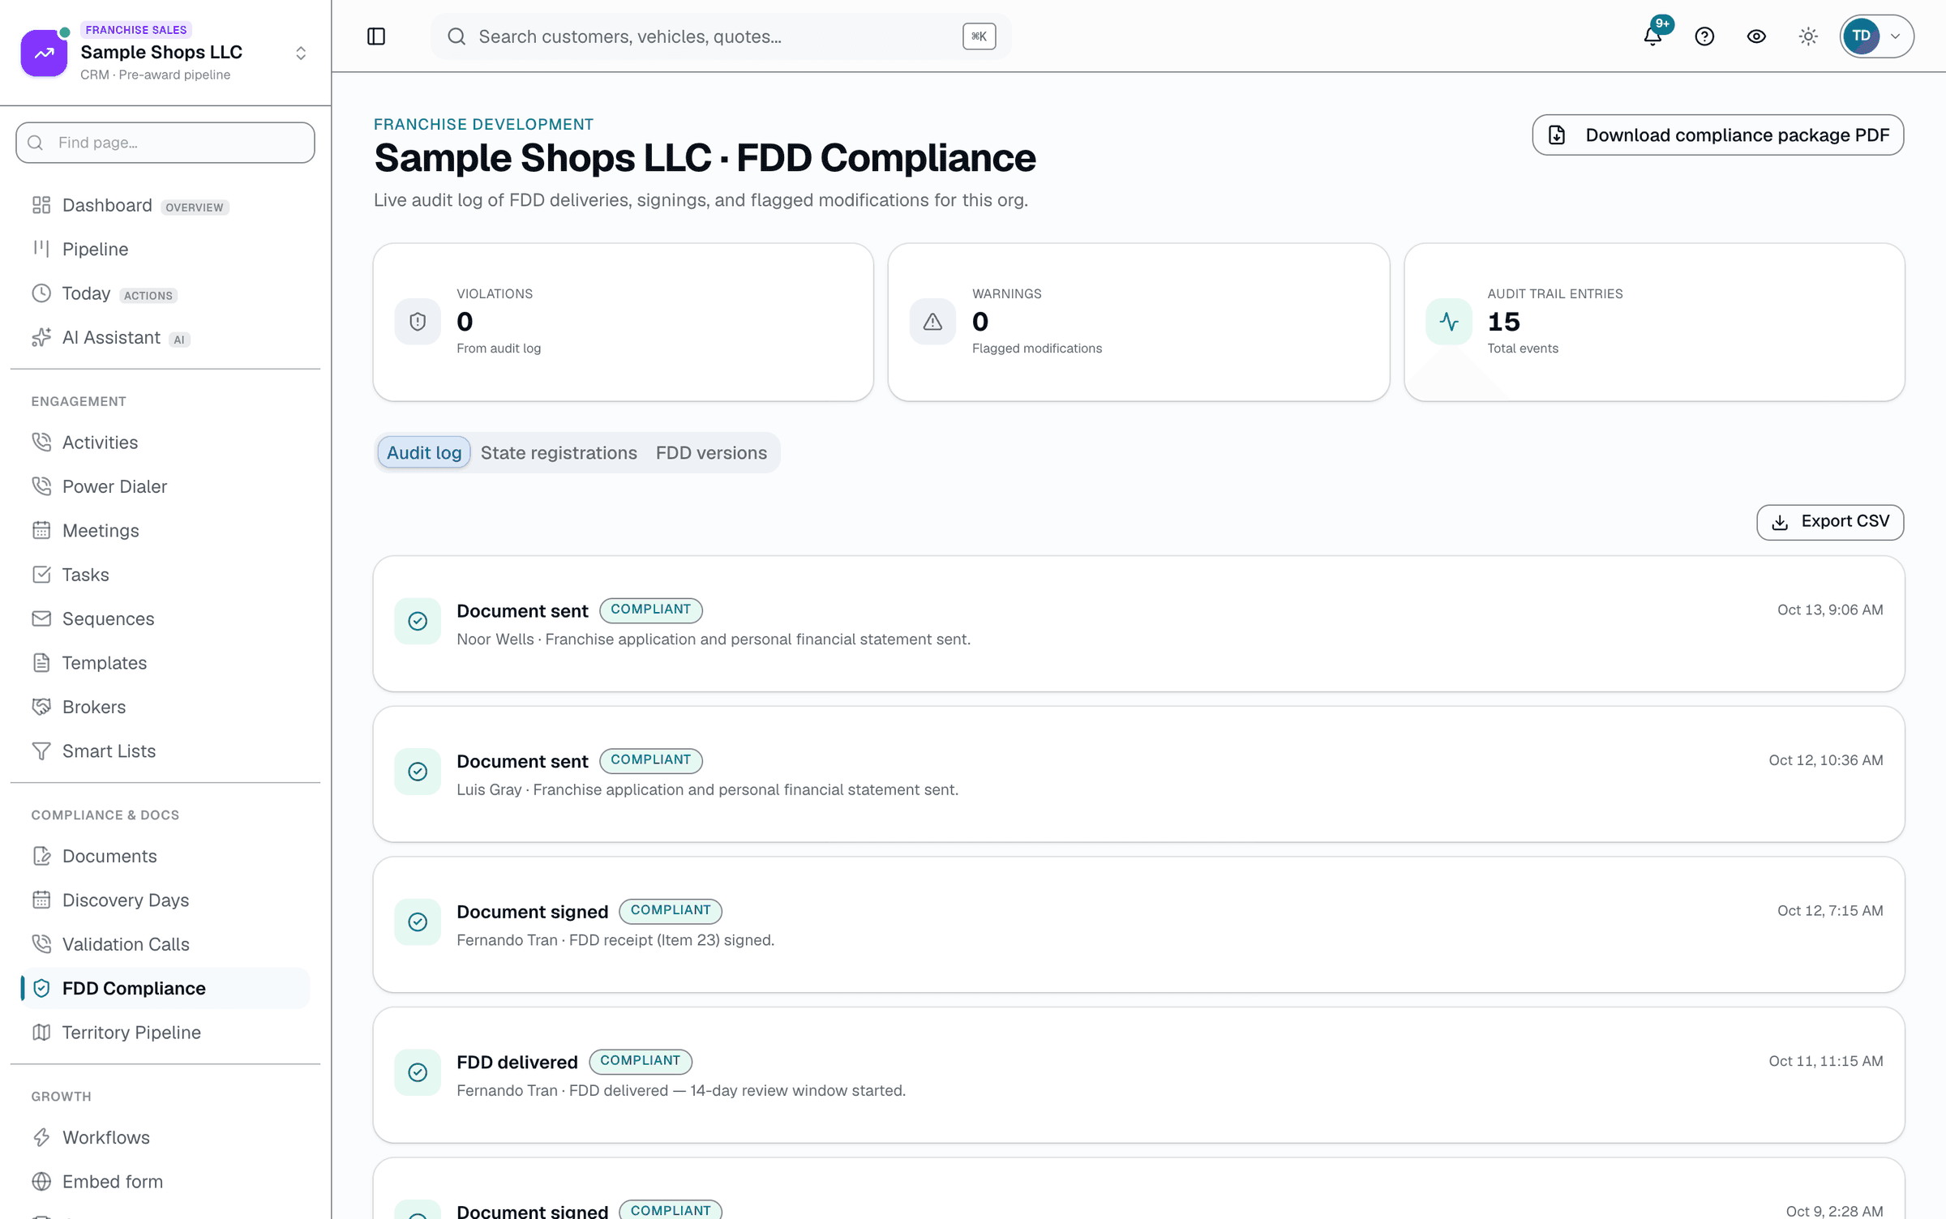This screenshot has width=1946, height=1219.
Task: Open Sequences
Action: pyautogui.click(x=165, y=619)
